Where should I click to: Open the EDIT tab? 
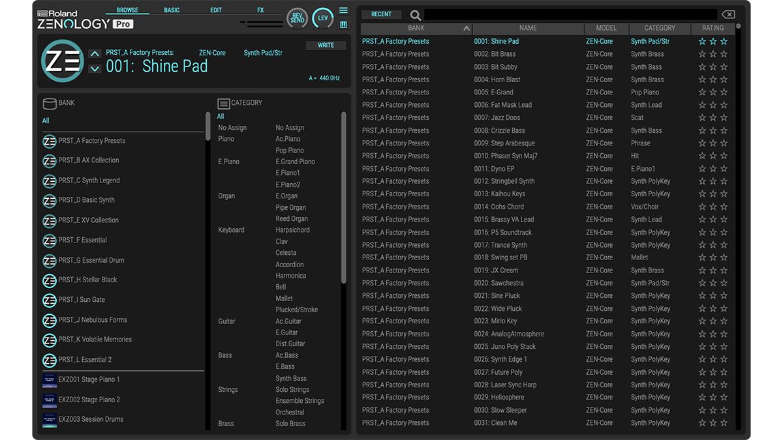216,10
